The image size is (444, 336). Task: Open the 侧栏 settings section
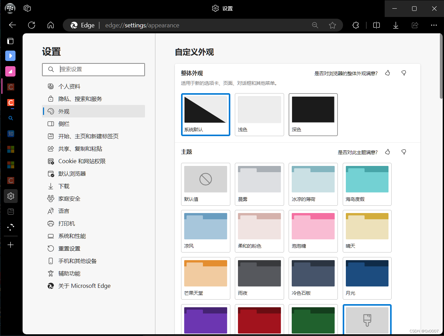point(93,124)
